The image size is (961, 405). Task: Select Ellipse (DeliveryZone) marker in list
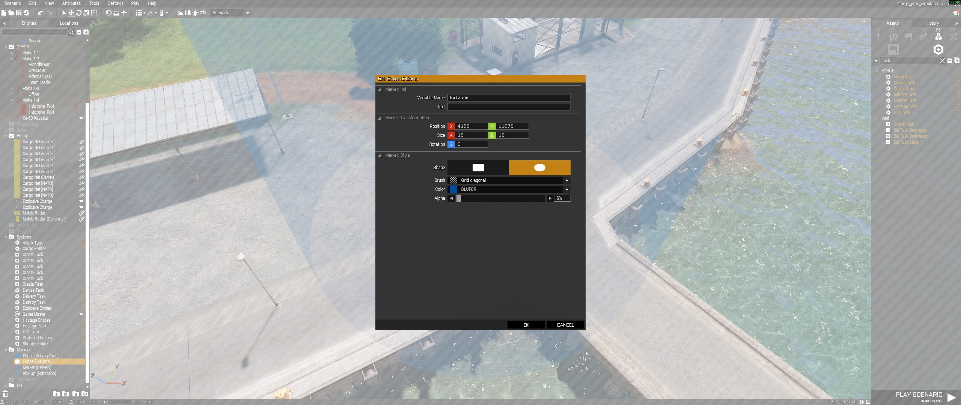tap(41, 356)
